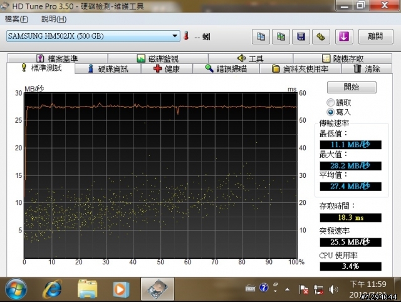Show hidden tray icons arrow
Screen dimensions: 401x302
[287, 289]
